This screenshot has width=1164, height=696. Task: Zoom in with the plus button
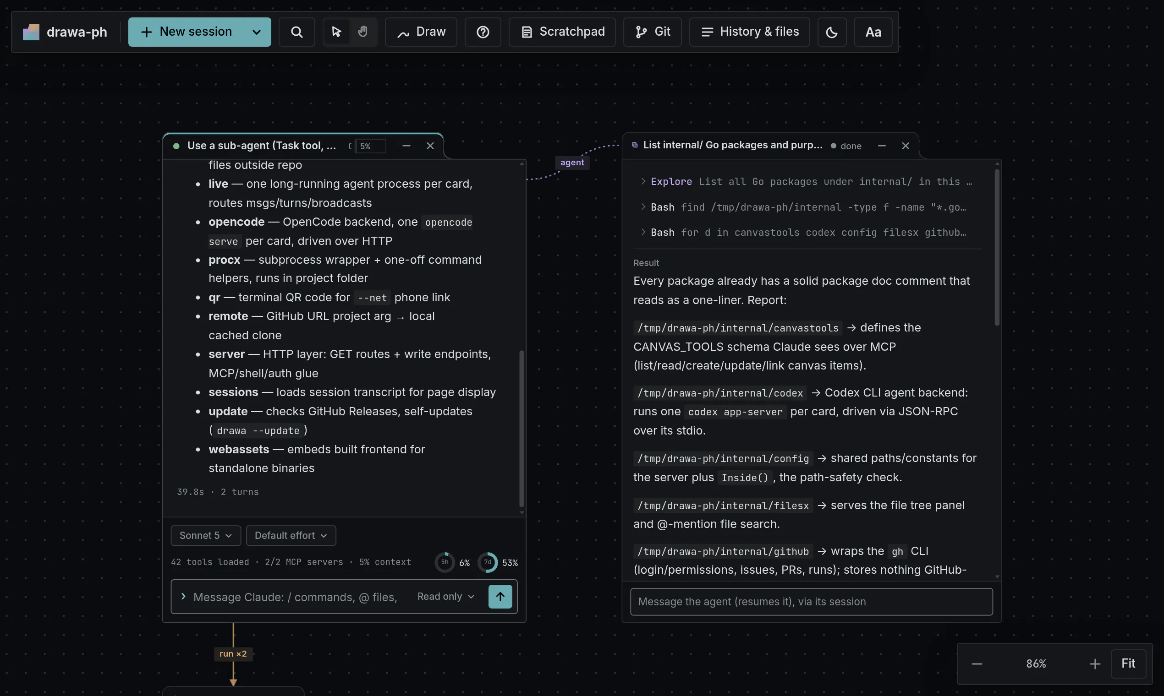pyautogui.click(x=1094, y=663)
